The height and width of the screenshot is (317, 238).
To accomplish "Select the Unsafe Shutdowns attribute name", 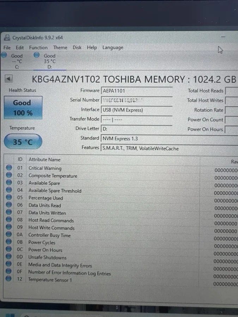I will tap(47, 257).
